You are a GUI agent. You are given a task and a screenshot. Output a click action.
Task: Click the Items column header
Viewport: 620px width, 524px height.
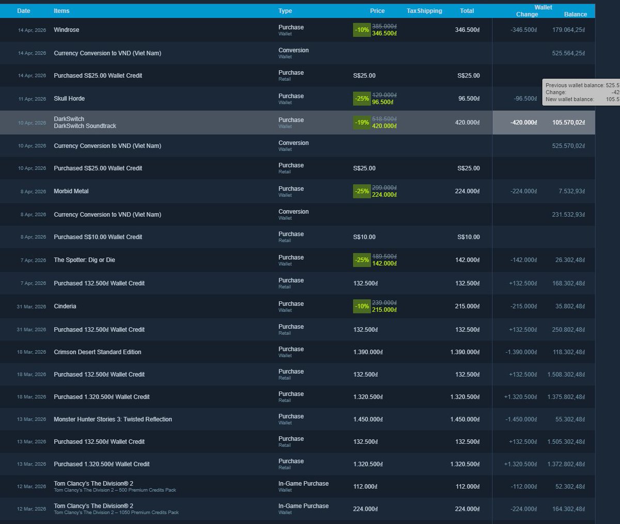(x=61, y=11)
